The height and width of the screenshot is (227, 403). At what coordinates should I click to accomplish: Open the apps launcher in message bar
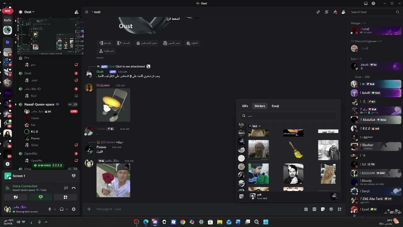point(339,209)
